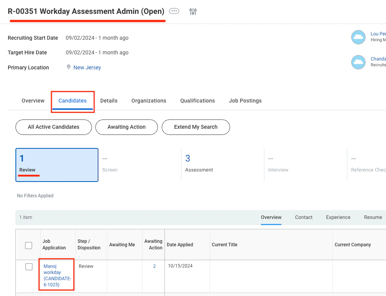Select the Assessment stage with 3 candidates
Screen dimensions: 386x296
(223, 165)
